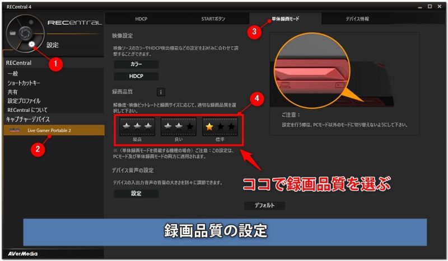Minimize the RECentral 4 window
The width and height of the screenshot is (448, 261).
[x=419, y=7]
